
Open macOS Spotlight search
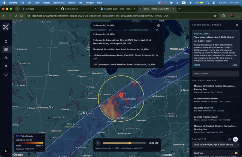(x=208, y=3)
